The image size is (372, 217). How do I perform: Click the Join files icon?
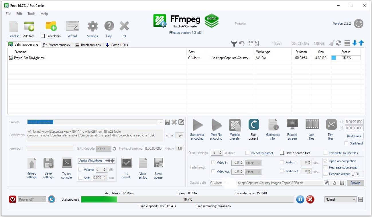(x=312, y=124)
